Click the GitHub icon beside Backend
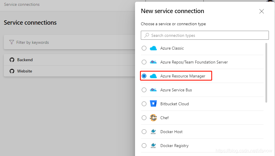The height and width of the screenshot is (156, 275). pyautogui.click(x=12, y=60)
